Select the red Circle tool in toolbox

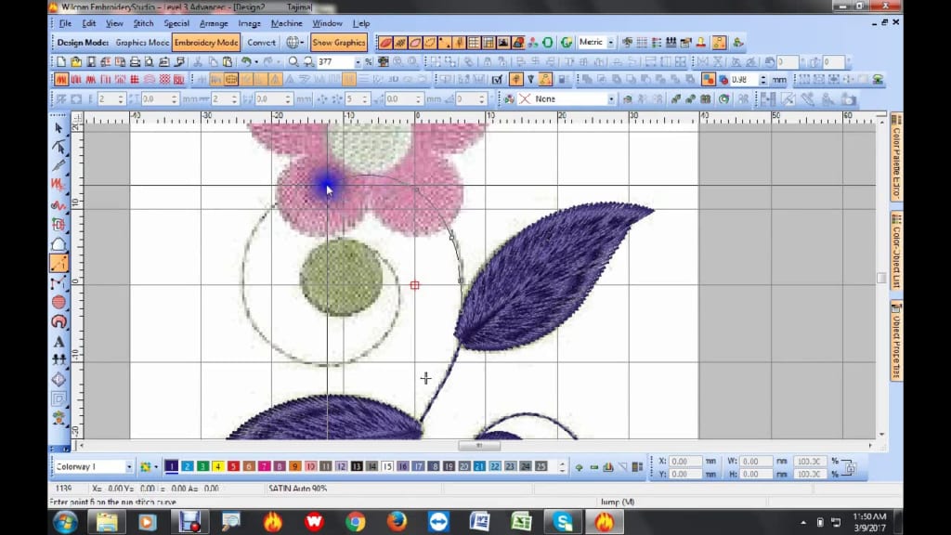point(59,302)
